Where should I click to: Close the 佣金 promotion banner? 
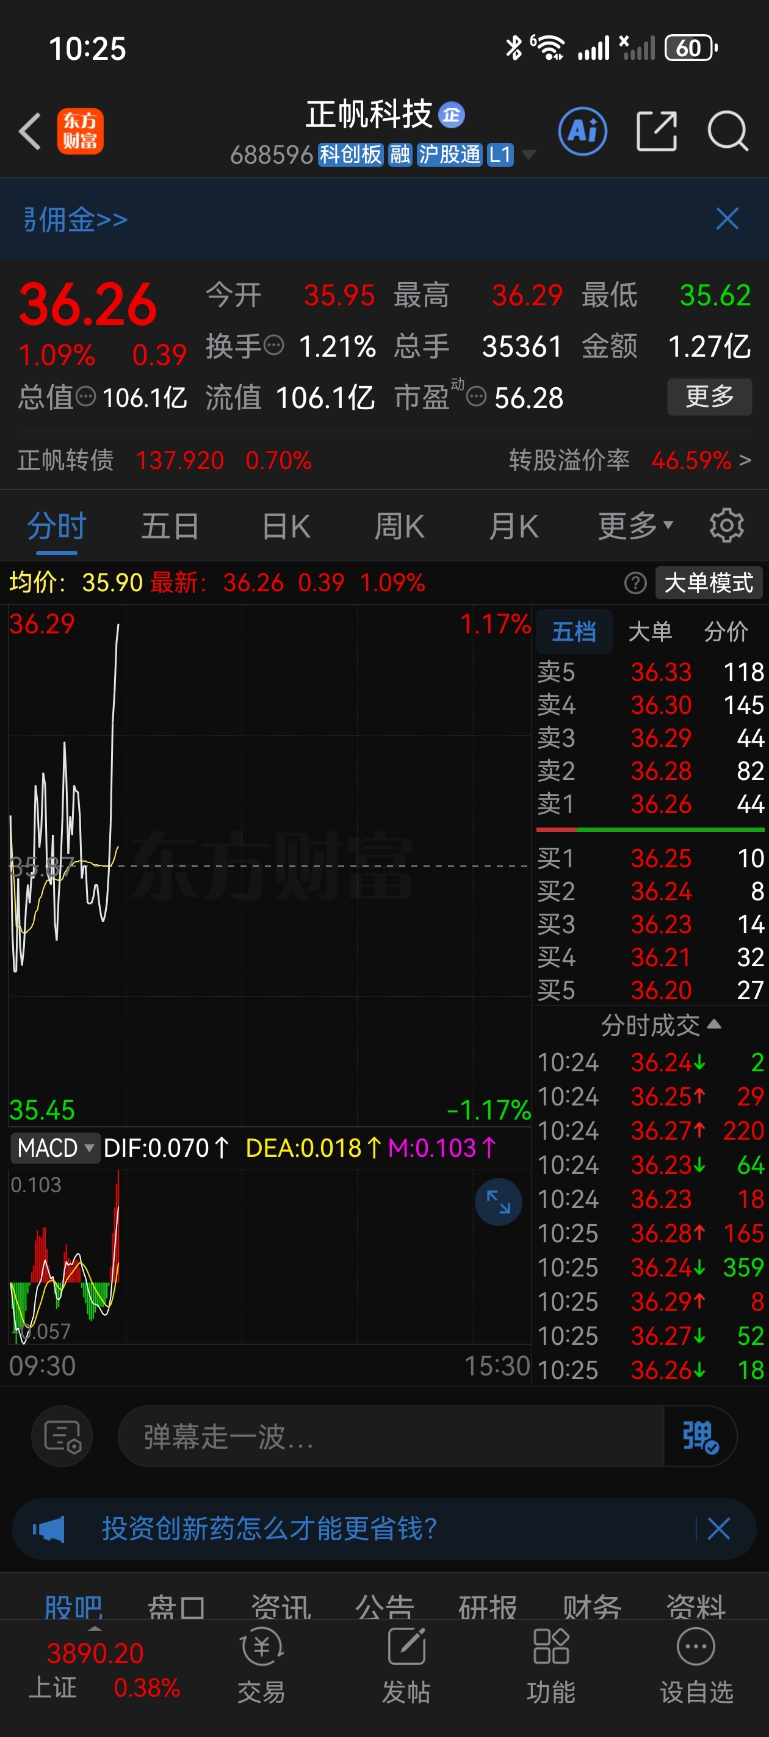click(x=727, y=219)
